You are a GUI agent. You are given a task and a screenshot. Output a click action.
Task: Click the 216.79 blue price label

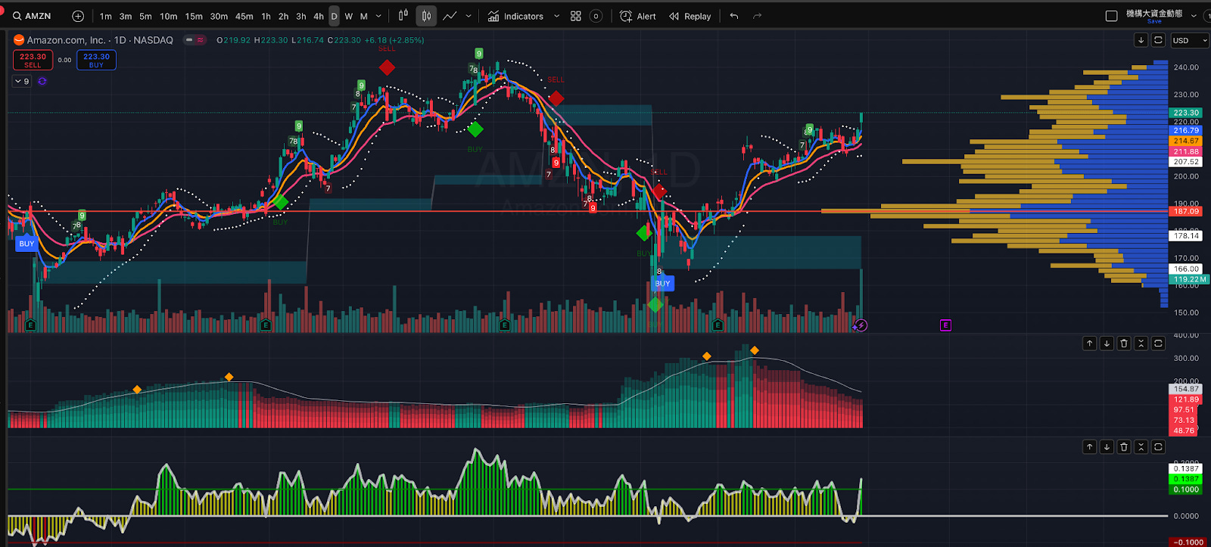coord(1185,131)
